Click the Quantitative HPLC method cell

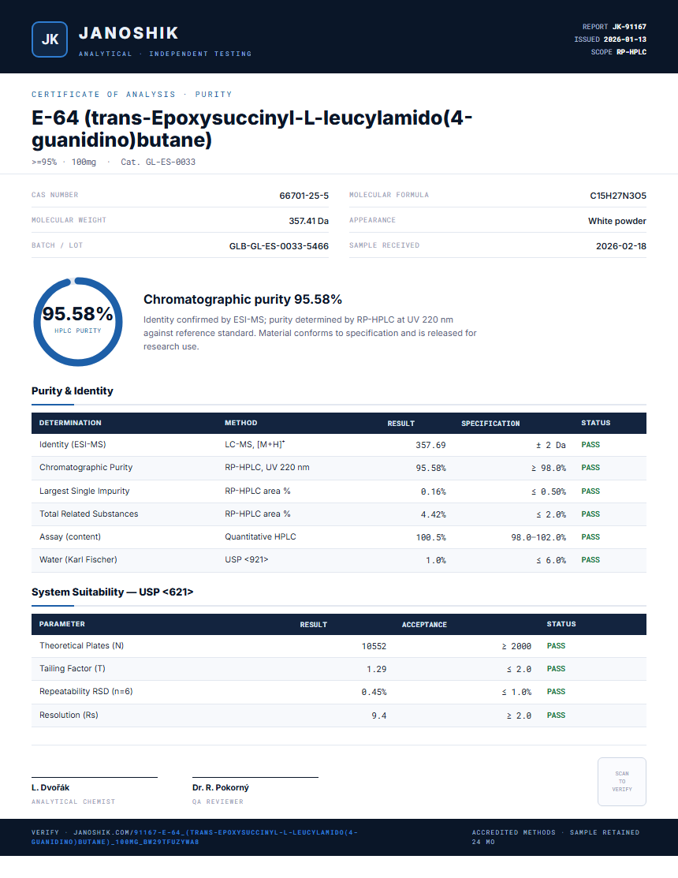pos(261,537)
